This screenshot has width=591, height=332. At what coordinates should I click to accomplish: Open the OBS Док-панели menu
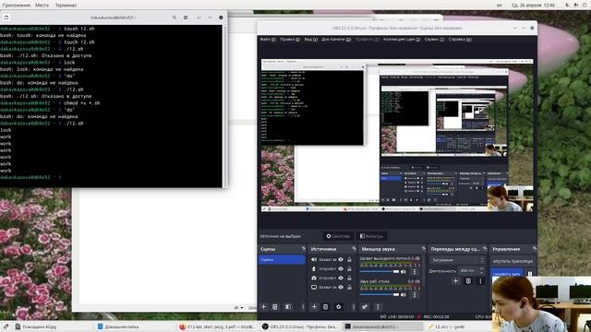(336, 39)
